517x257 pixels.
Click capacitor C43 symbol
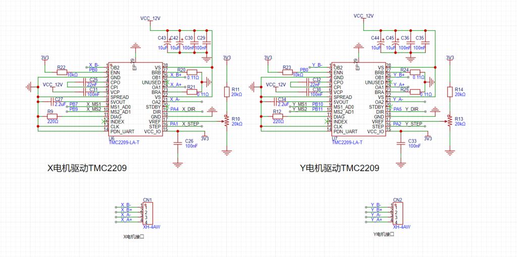(168, 44)
